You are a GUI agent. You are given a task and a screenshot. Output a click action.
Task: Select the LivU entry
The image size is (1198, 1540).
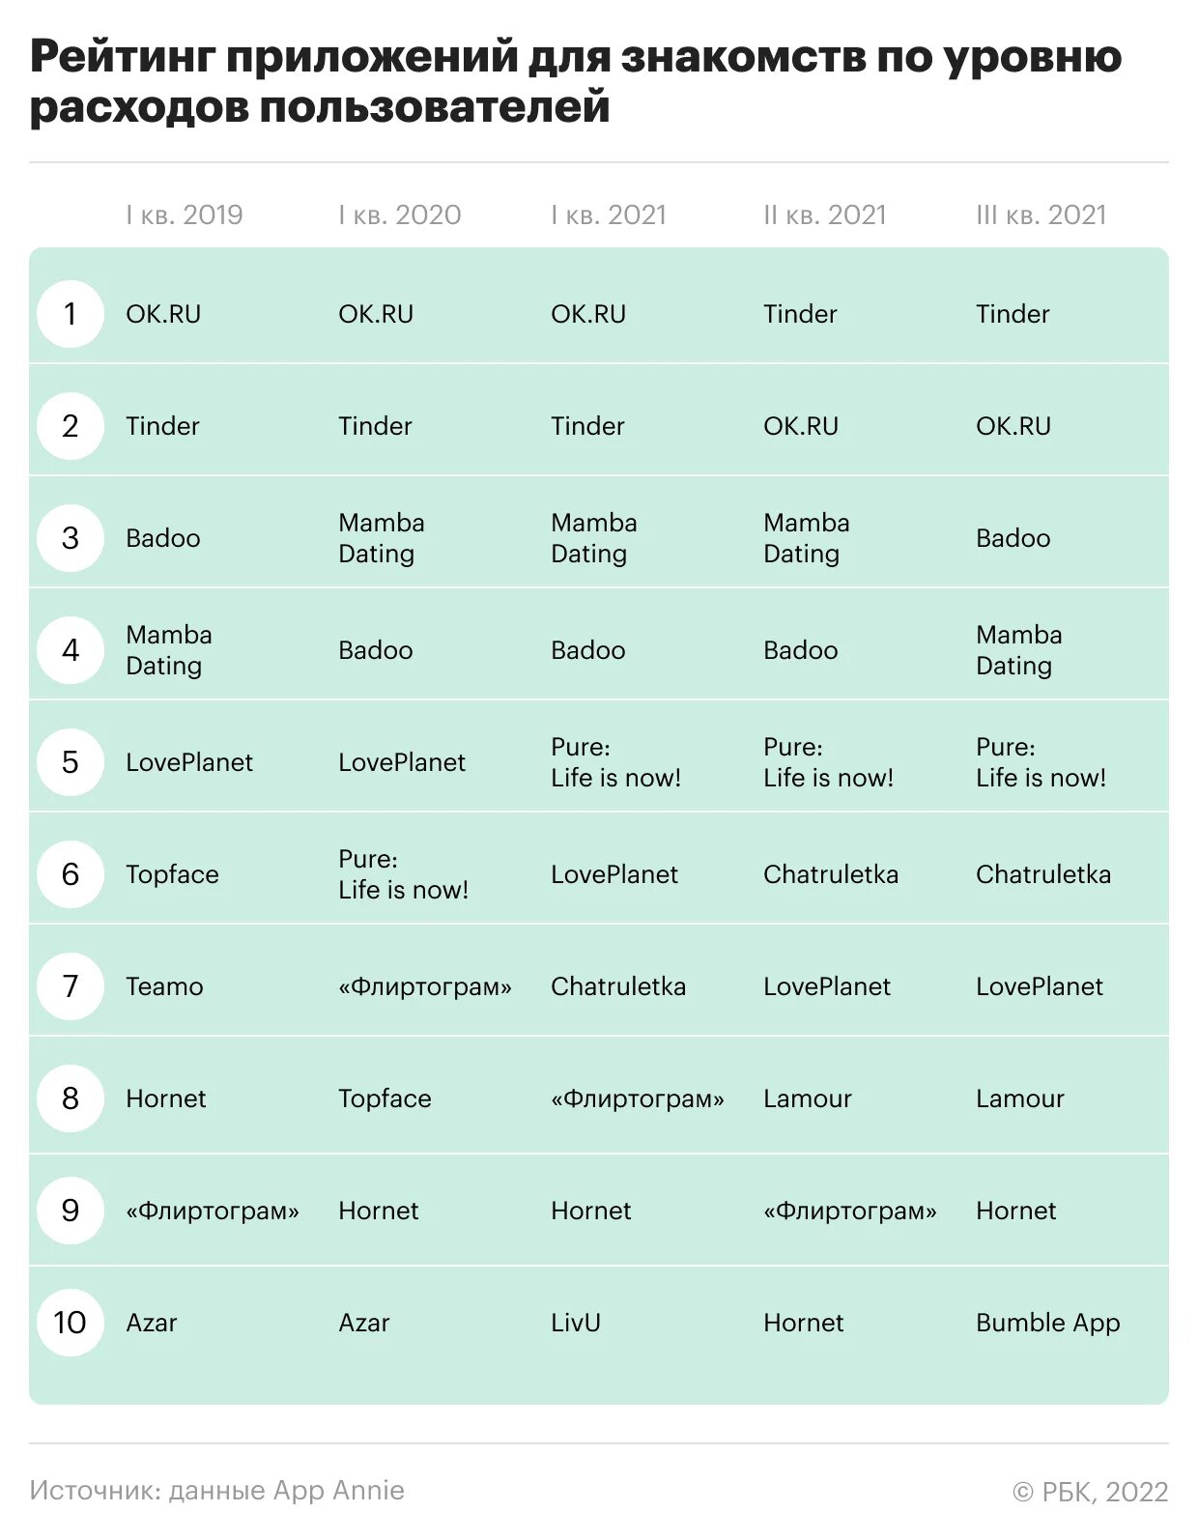pyautogui.click(x=576, y=1323)
